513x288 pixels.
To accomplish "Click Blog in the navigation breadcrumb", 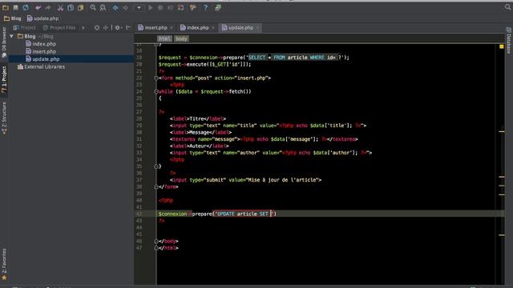I will coord(13,18).
